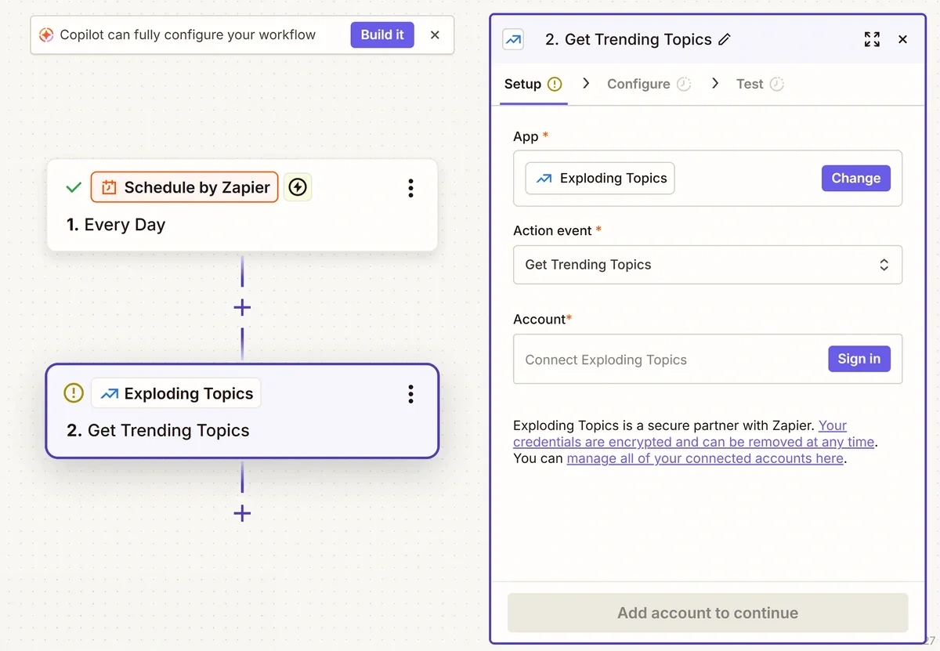The image size is (940, 651).
Task: Add a step after Get Trending Topics
Action: coord(242,514)
